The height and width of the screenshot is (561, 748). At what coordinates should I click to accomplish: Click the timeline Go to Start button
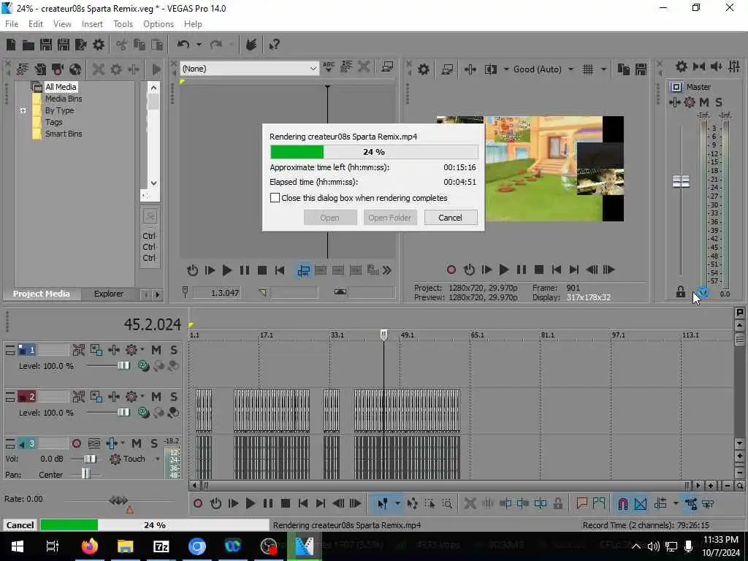coord(302,503)
